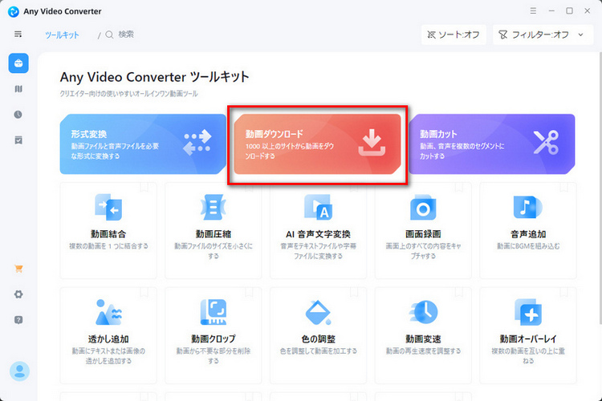This screenshot has width=602, height=401.
Task: Click the 検索 search field
Action: coord(126,34)
